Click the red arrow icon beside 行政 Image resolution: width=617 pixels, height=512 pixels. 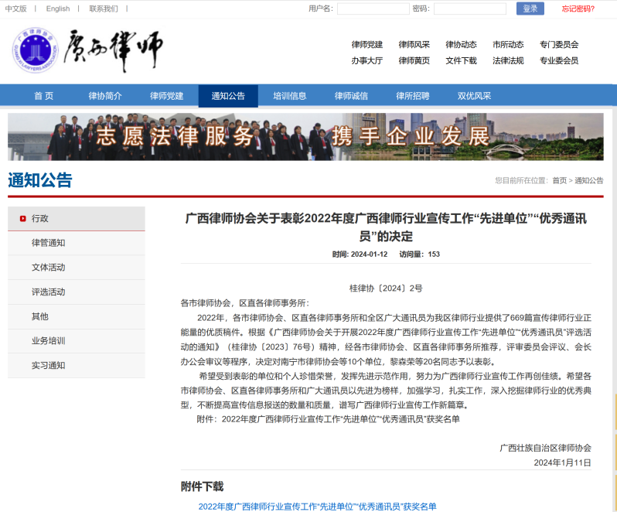point(23,219)
